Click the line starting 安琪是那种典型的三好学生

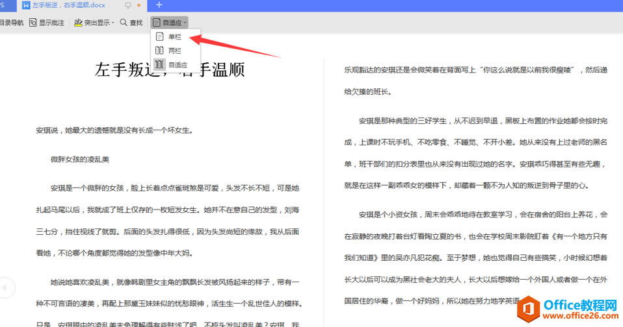(483, 121)
